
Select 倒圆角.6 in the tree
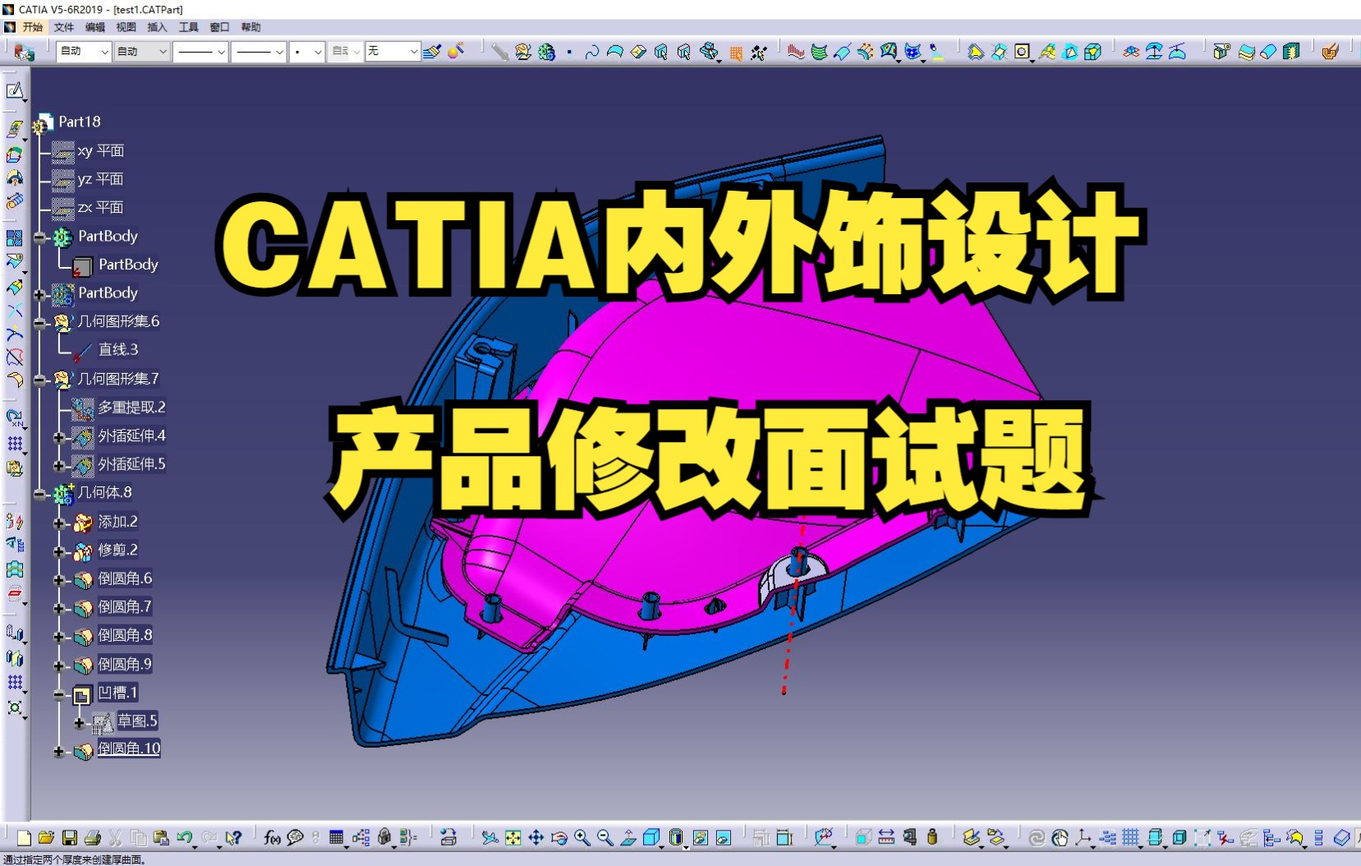(125, 578)
